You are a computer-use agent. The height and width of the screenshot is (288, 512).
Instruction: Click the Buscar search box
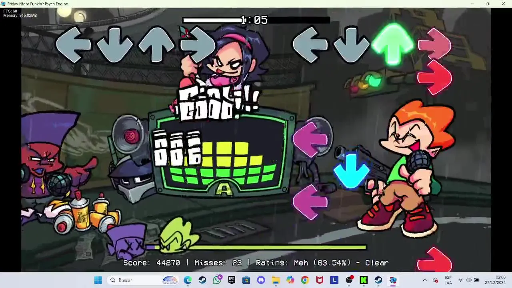point(143,280)
